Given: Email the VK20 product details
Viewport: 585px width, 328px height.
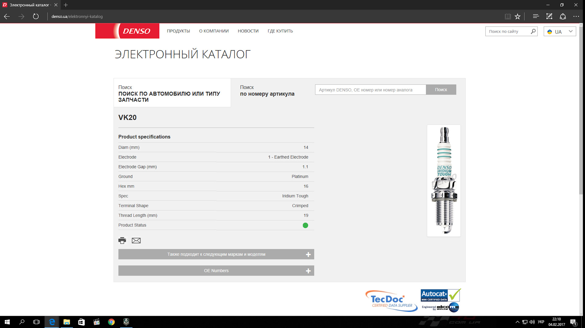Looking at the screenshot, I should pos(136,241).
